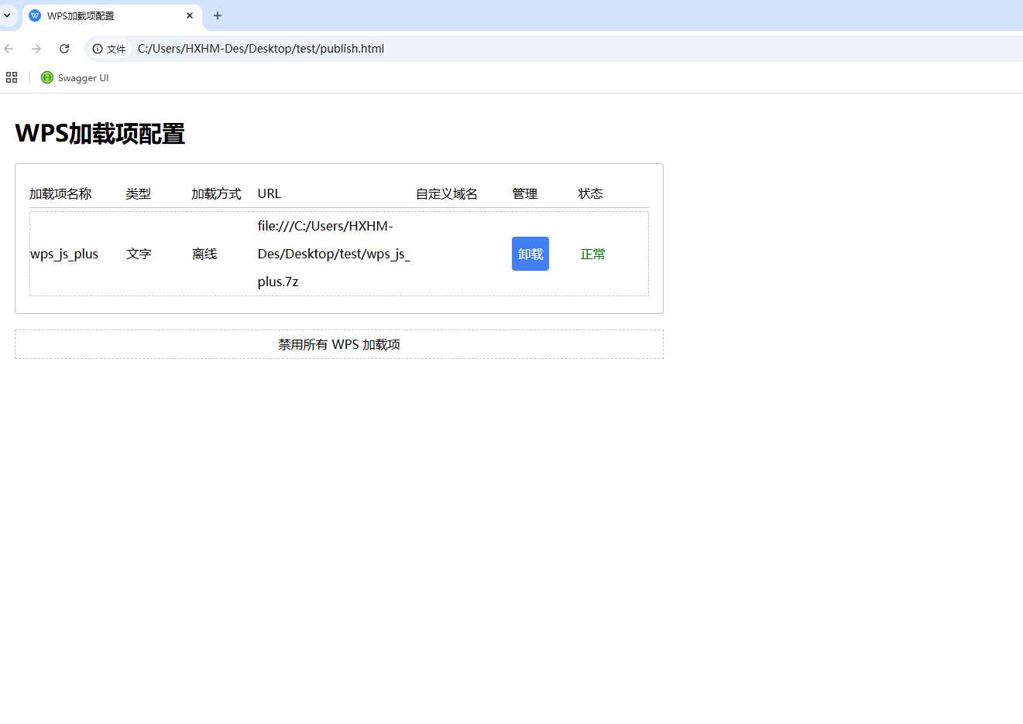Screen dimensions: 1023x724
Task: Click the blue 卸载 button for wps_js_plus
Action: coord(530,254)
